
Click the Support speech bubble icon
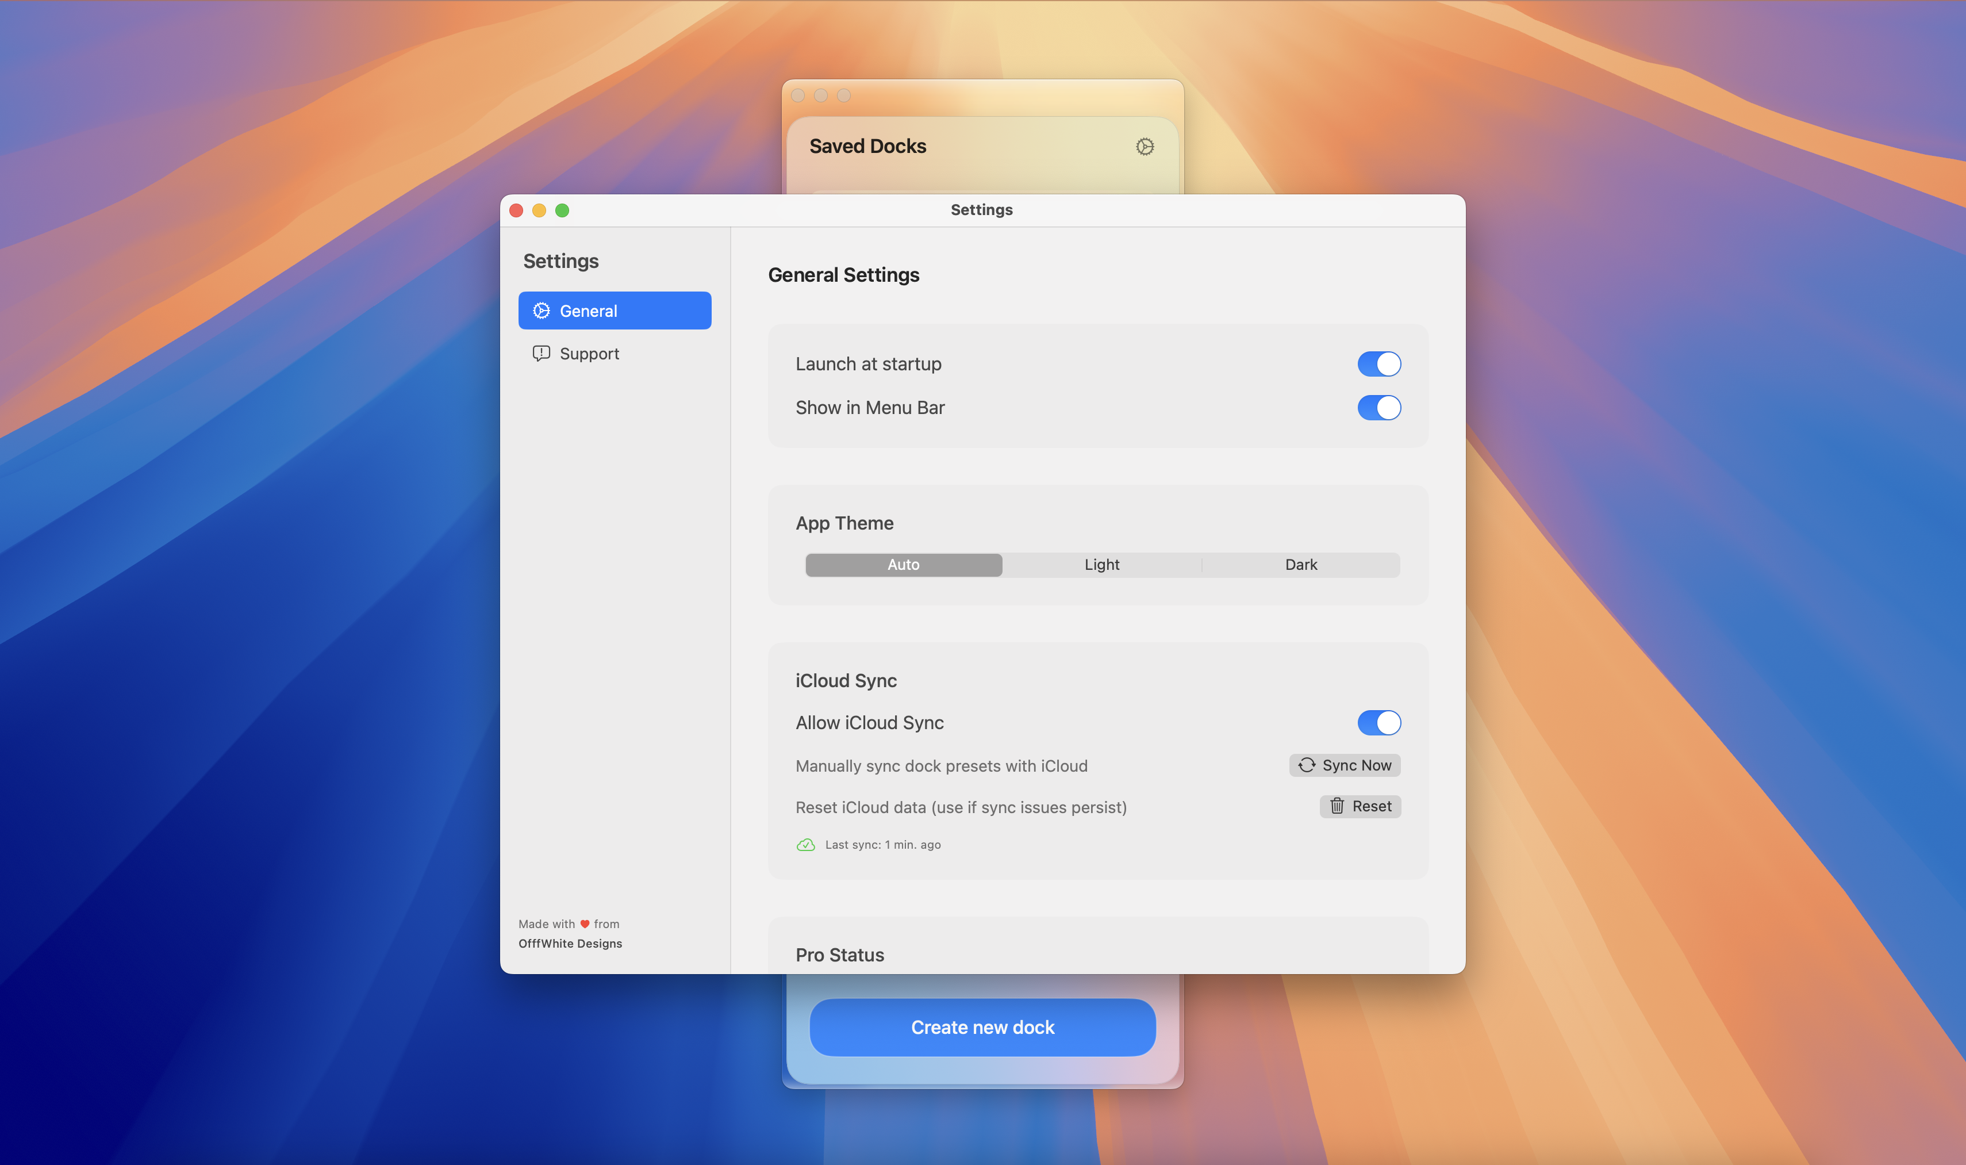click(x=542, y=353)
